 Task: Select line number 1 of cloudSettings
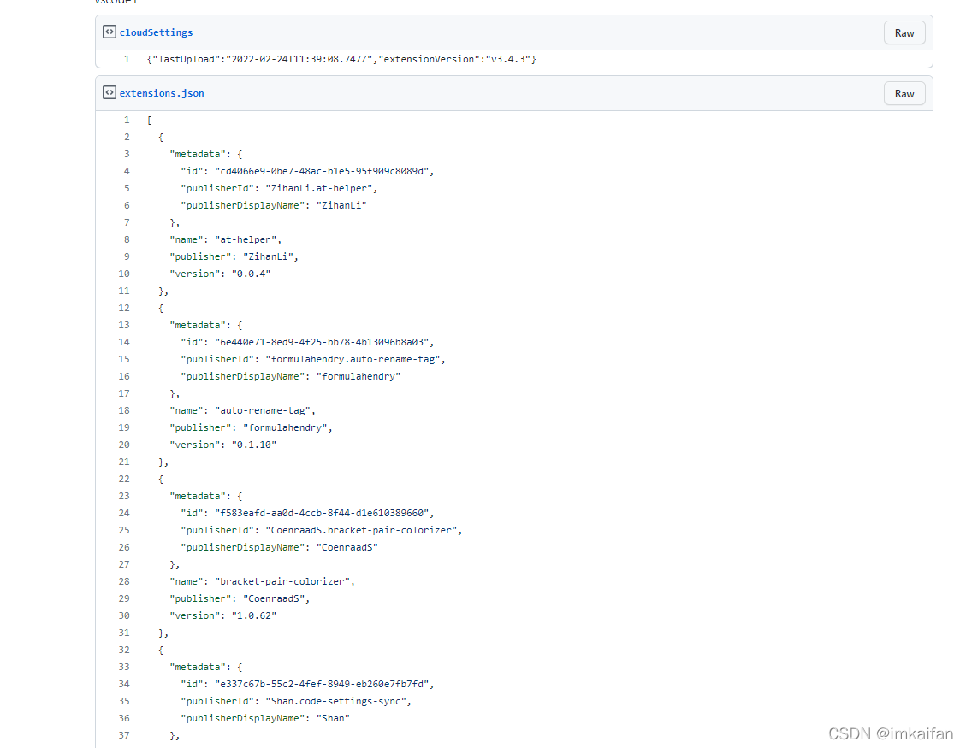[x=127, y=59]
